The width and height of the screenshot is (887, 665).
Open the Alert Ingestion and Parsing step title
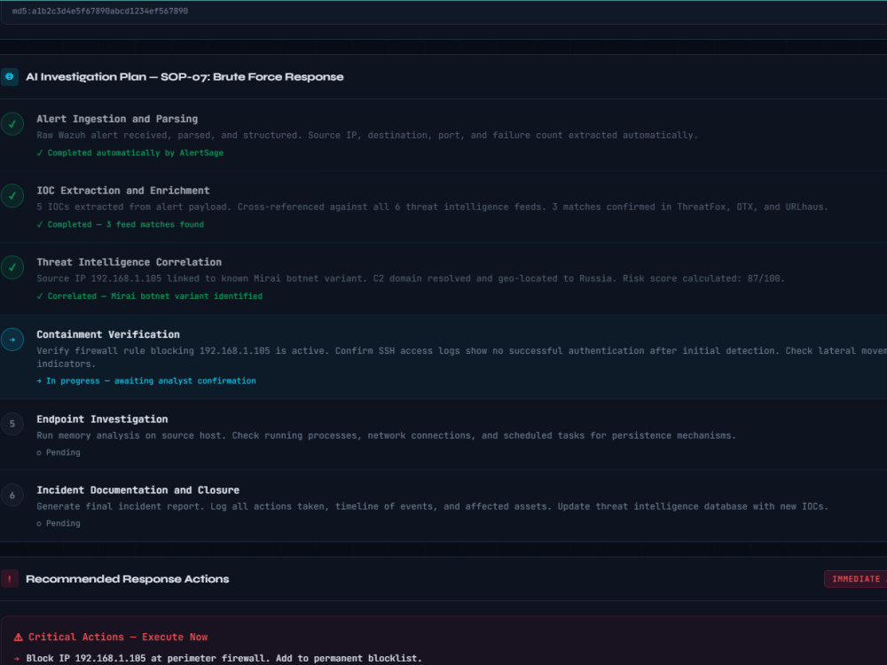pyautogui.click(x=117, y=119)
